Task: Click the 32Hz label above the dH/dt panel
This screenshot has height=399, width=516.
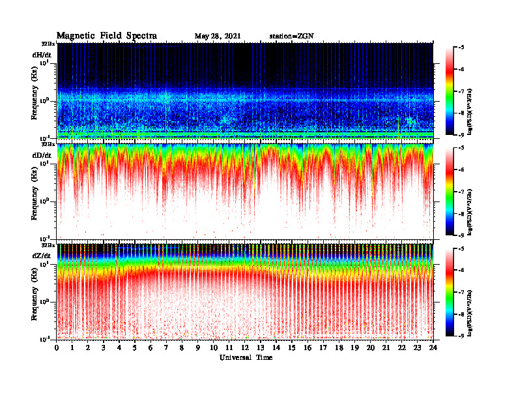Action: pyautogui.click(x=48, y=44)
